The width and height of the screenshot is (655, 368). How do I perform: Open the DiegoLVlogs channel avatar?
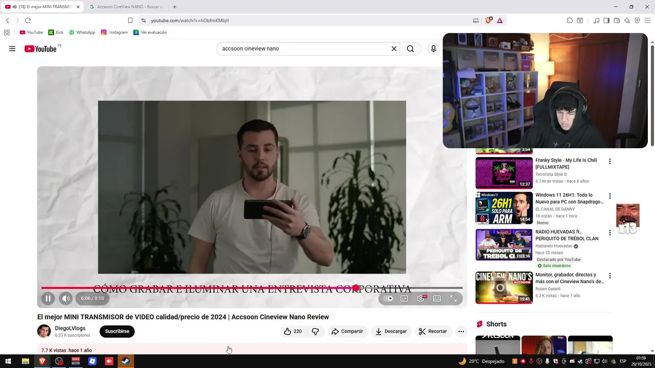44,331
